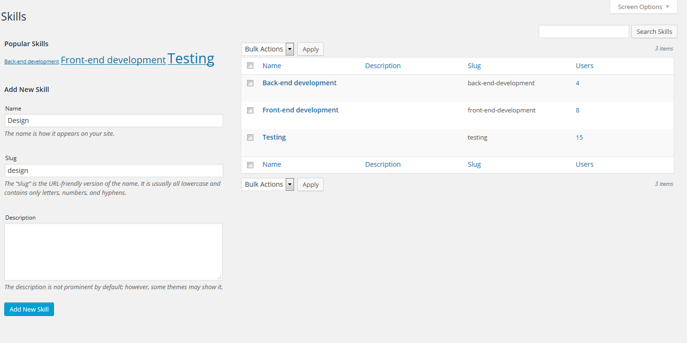The image size is (687, 343).
Task: Sort the table by the Users header
Action: (x=584, y=66)
